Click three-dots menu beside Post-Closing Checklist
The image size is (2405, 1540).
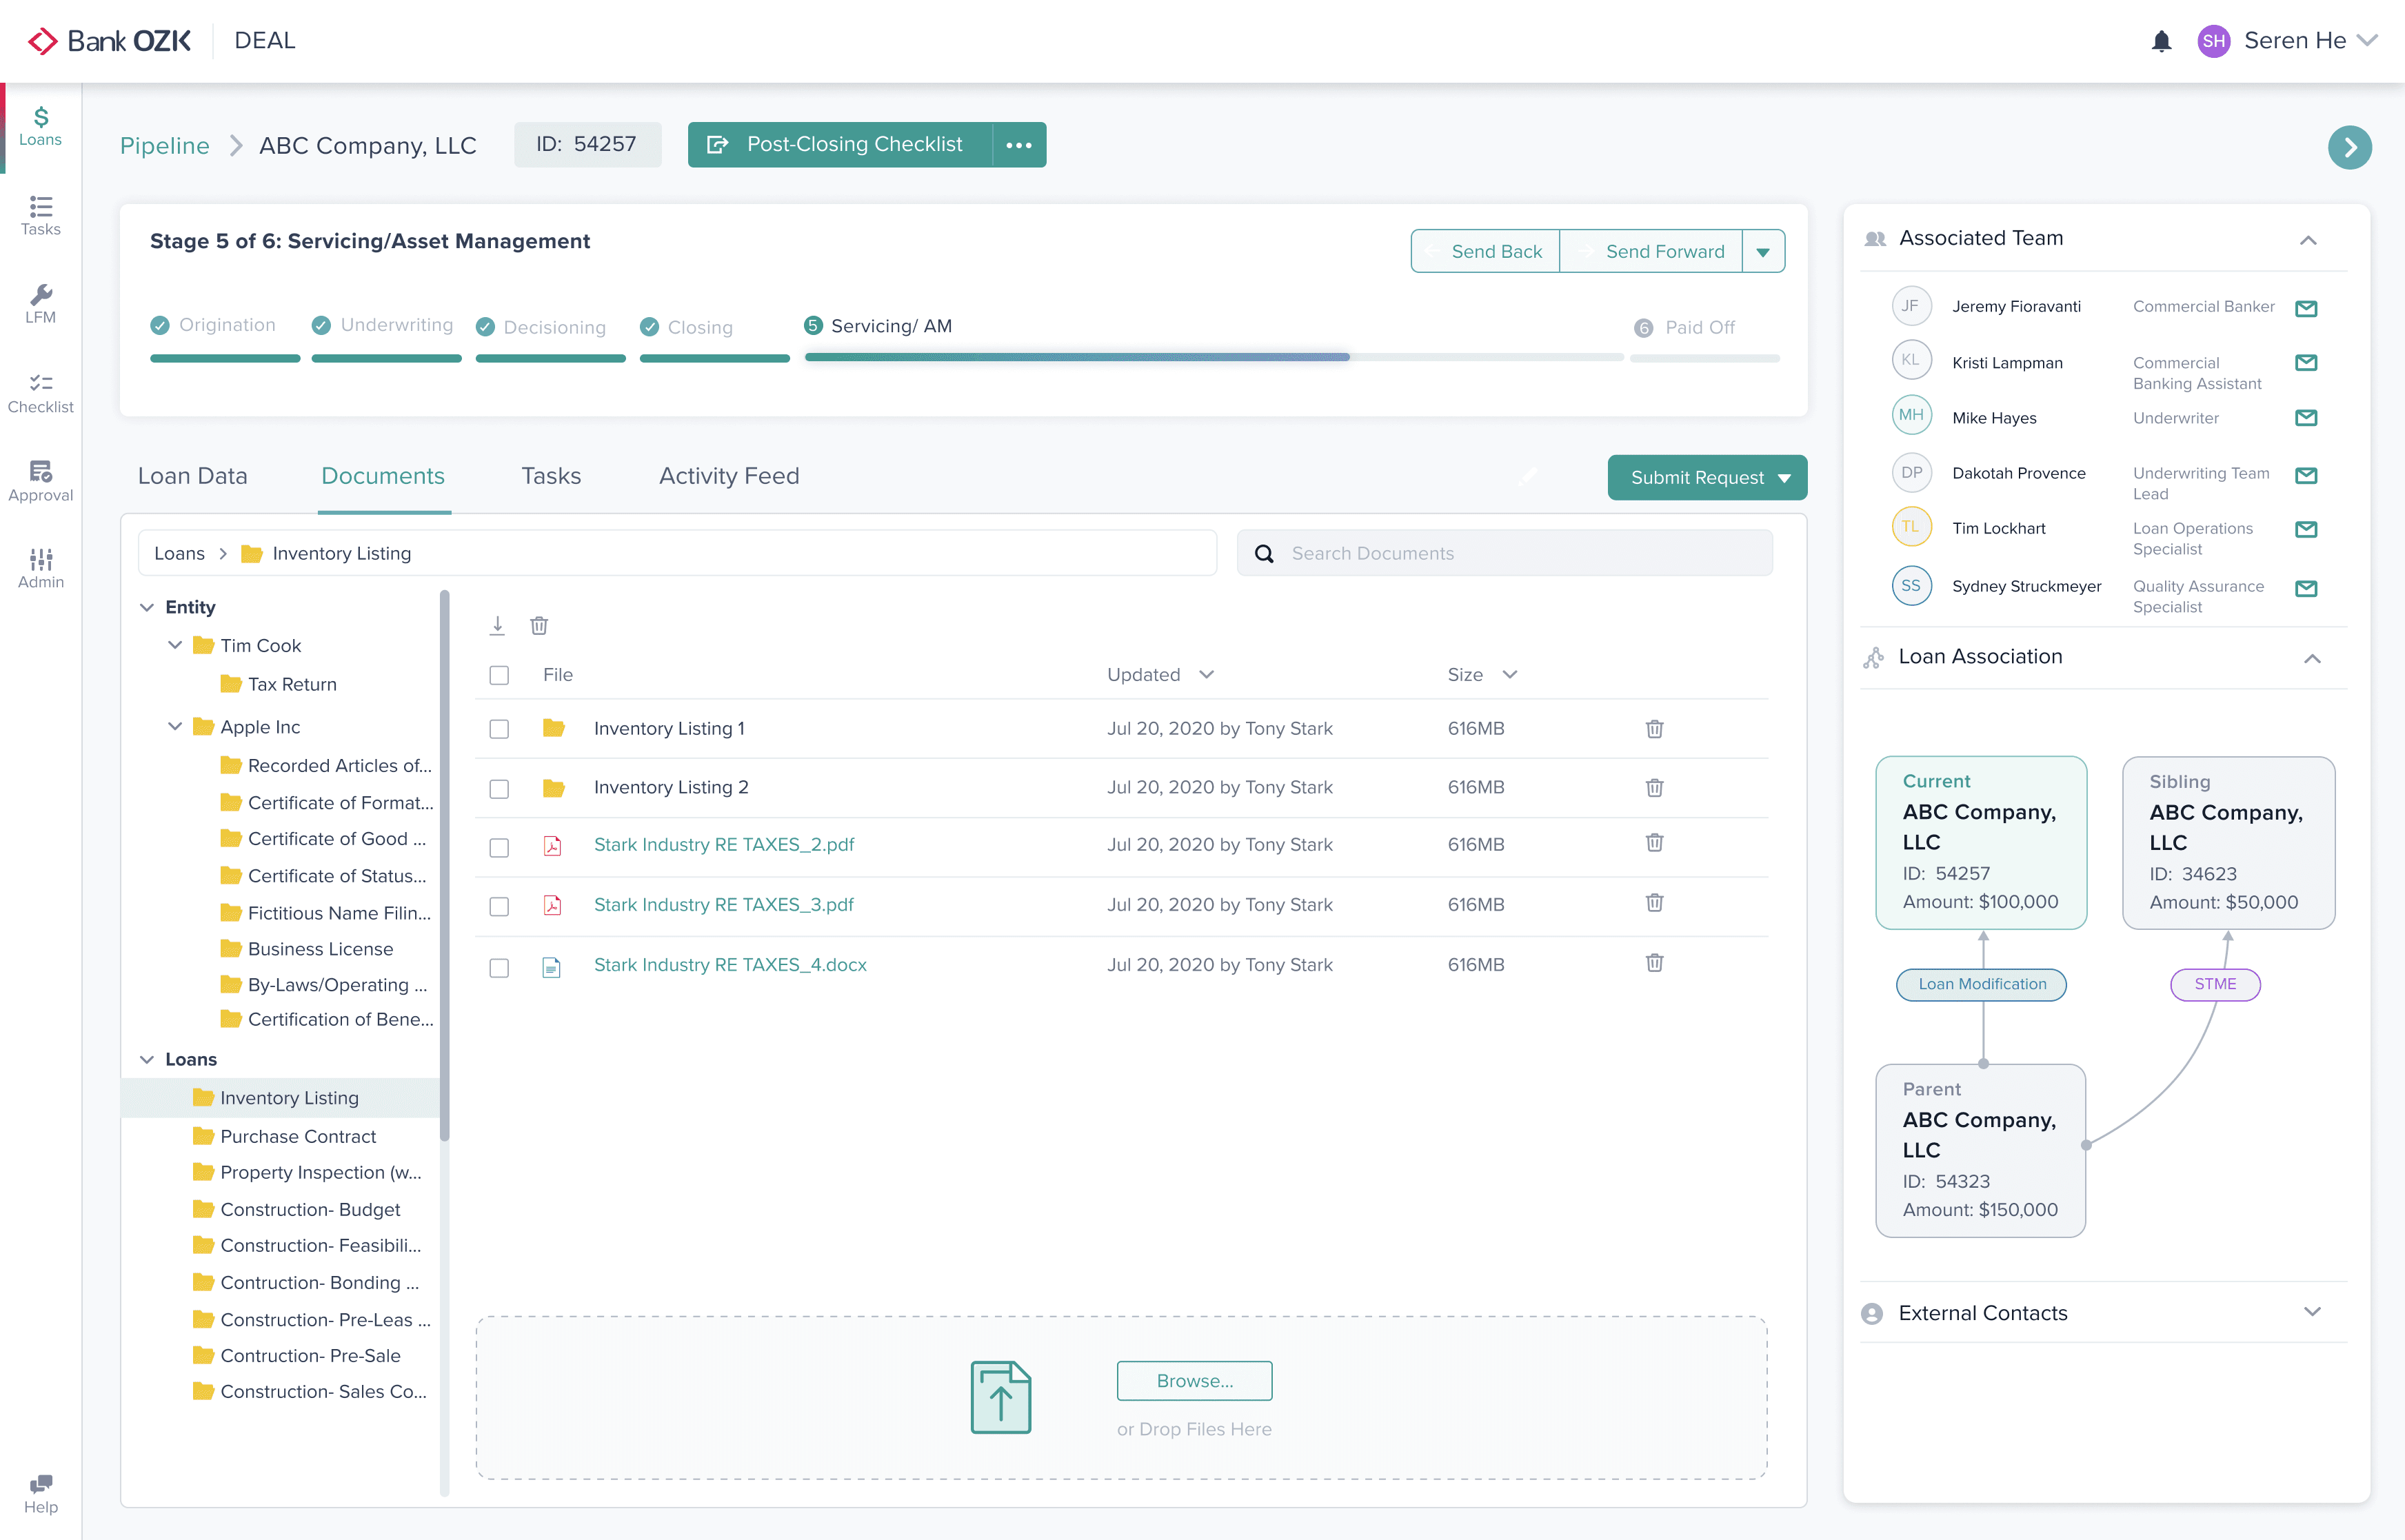(1019, 145)
